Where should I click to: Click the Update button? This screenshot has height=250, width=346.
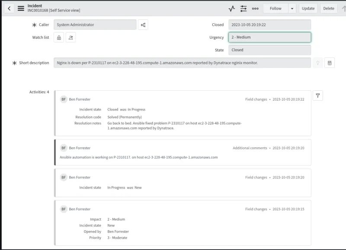pyautogui.click(x=308, y=8)
